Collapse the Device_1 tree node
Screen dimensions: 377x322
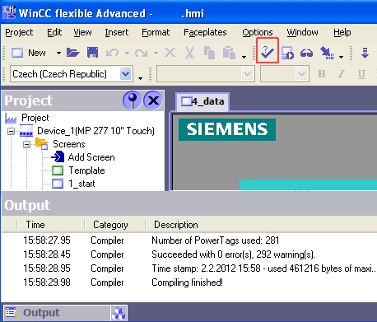click(11, 131)
